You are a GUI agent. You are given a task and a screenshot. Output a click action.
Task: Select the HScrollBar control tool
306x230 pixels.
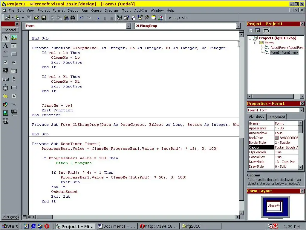tap(6, 79)
